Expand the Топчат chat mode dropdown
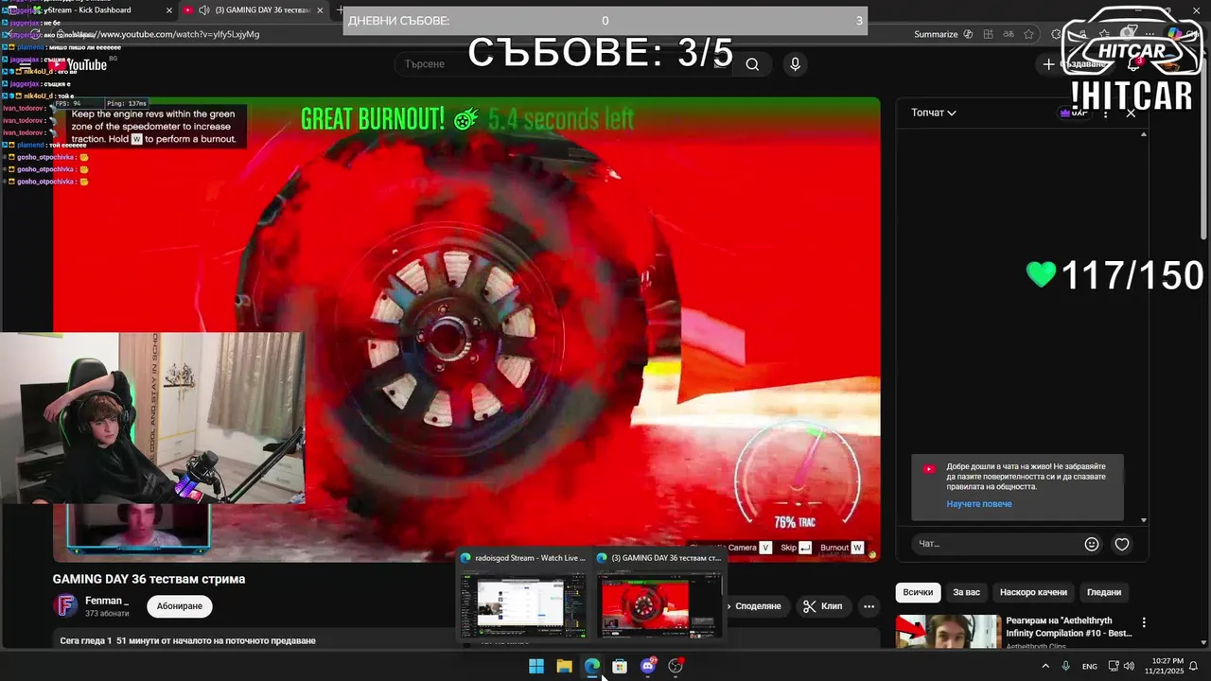Screen dimensions: 1211x681 [934, 113]
